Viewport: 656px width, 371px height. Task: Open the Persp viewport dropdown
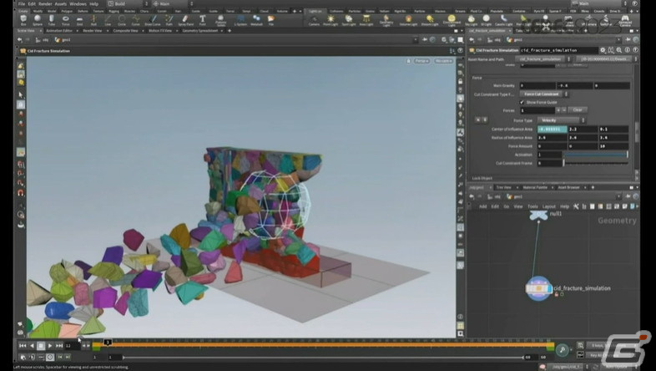click(421, 61)
